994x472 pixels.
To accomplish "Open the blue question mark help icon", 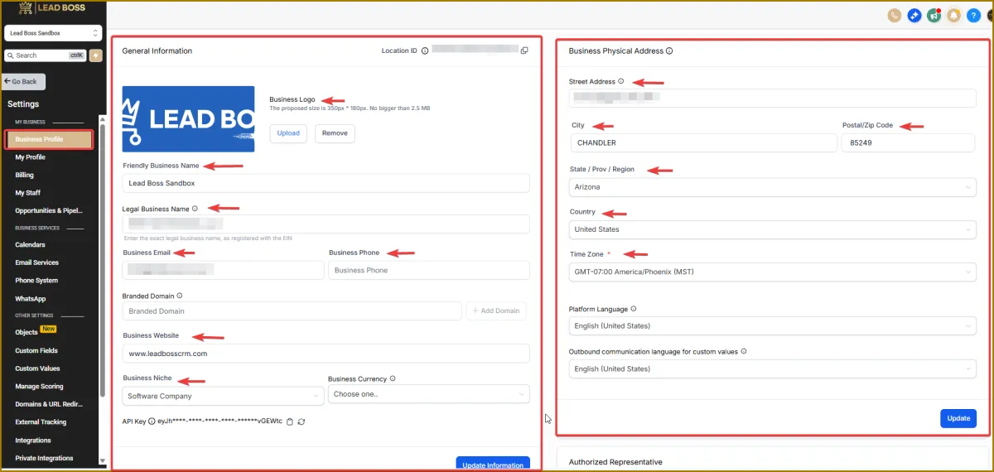I will tap(974, 15).
